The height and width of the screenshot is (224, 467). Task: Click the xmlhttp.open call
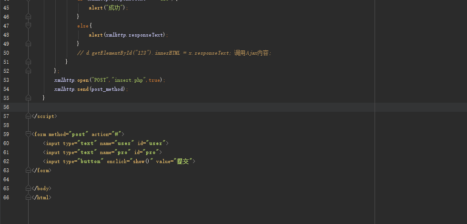click(109, 80)
